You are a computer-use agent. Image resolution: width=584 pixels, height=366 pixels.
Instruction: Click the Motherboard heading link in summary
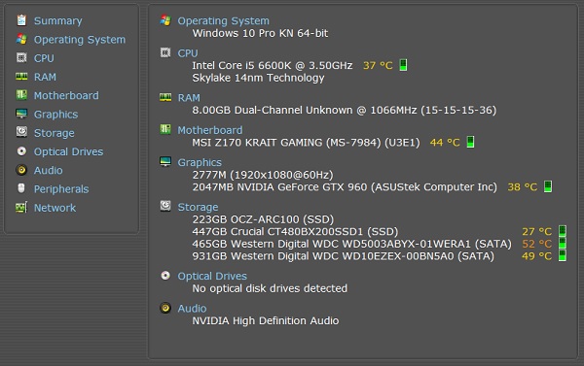(209, 130)
